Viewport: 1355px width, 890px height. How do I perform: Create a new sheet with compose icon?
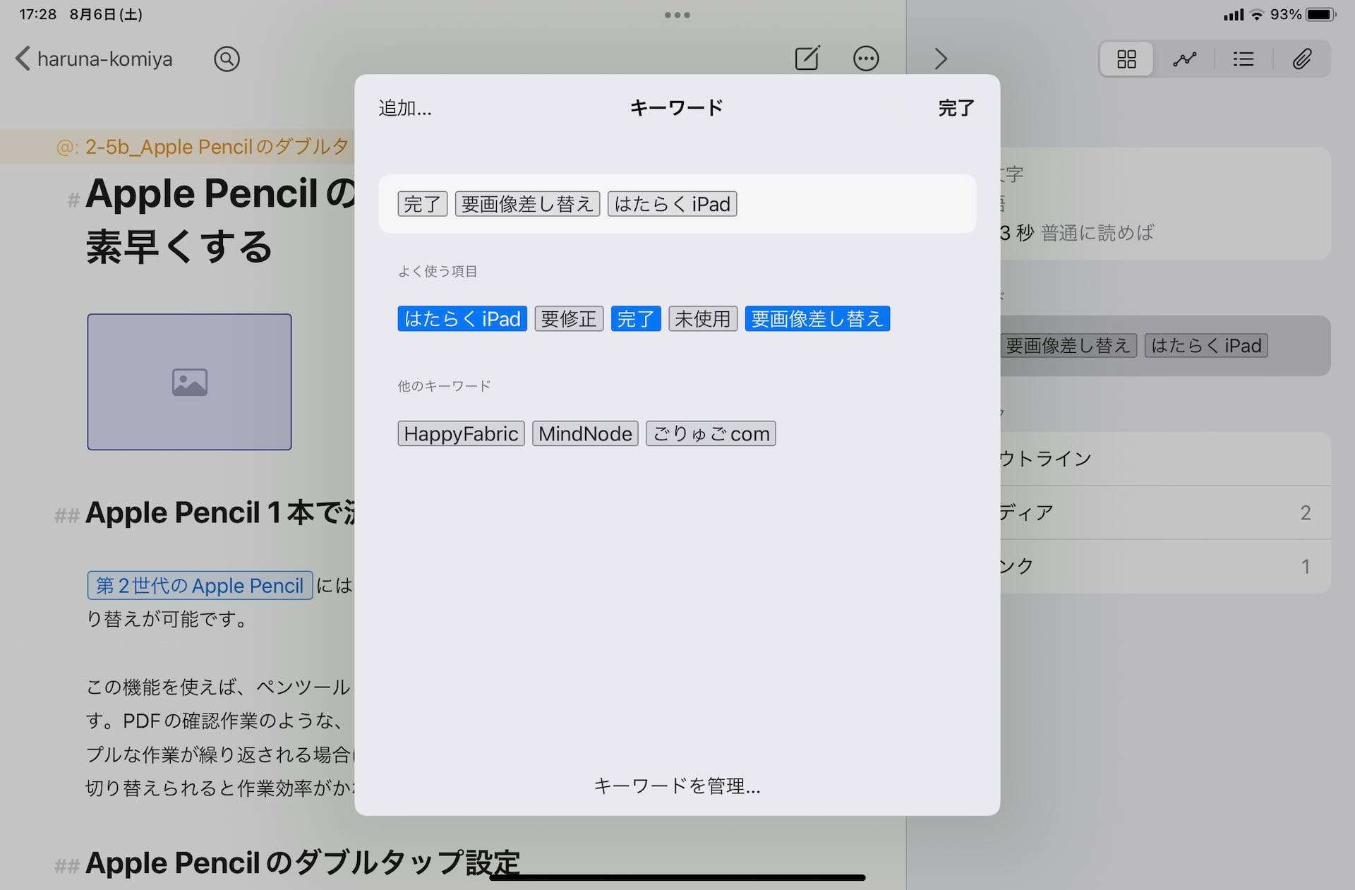[807, 58]
